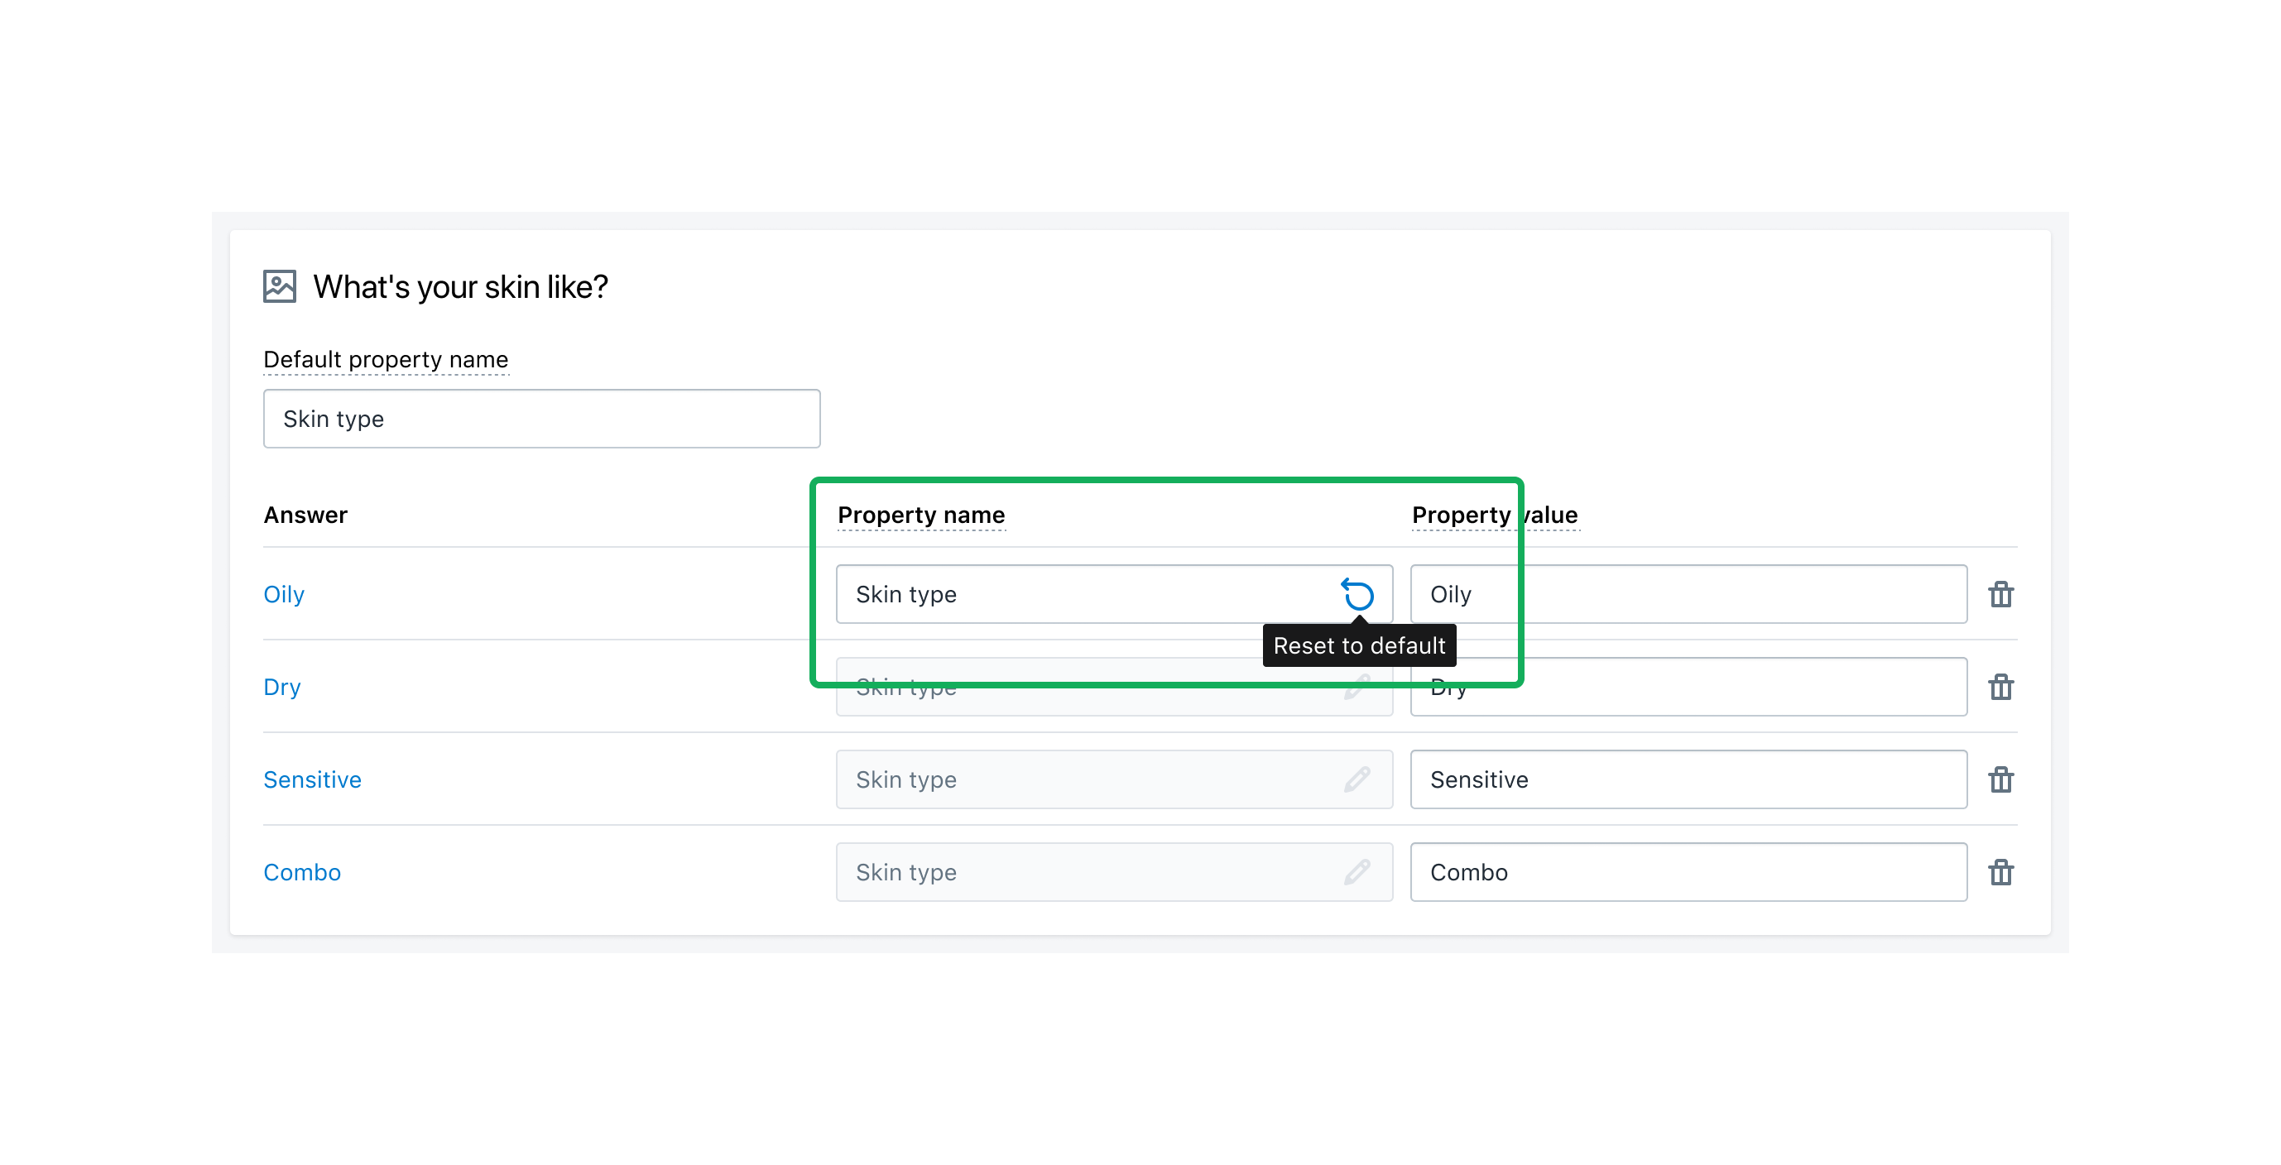2281x1165 pixels.
Task: Open the Combo answer link
Action: pos(302,873)
